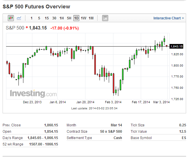
Task: Click the 1,775.00 axis label
Action: tap(177, 77)
